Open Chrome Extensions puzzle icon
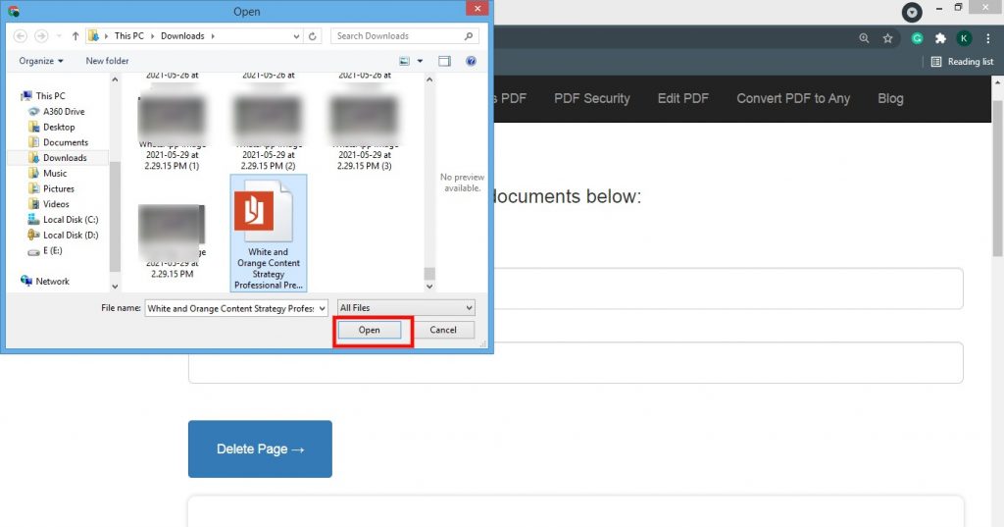This screenshot has height=527, width=1004. pyautogui.click(x=940, y=38)
